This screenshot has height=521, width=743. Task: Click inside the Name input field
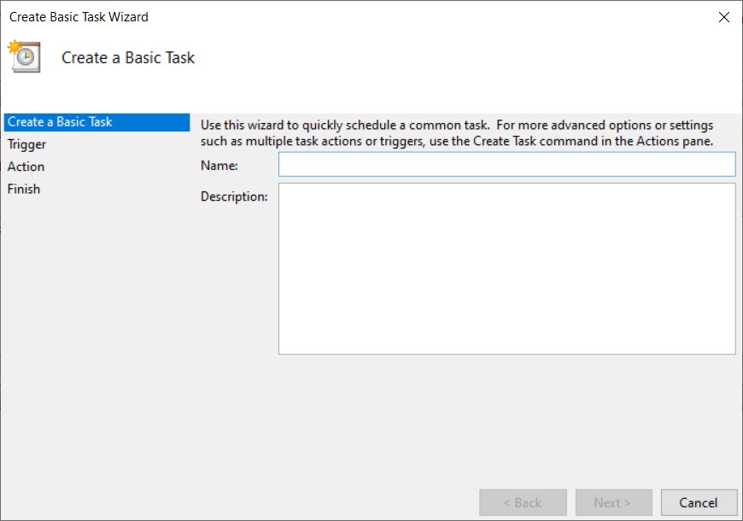[x=506, y=165]
